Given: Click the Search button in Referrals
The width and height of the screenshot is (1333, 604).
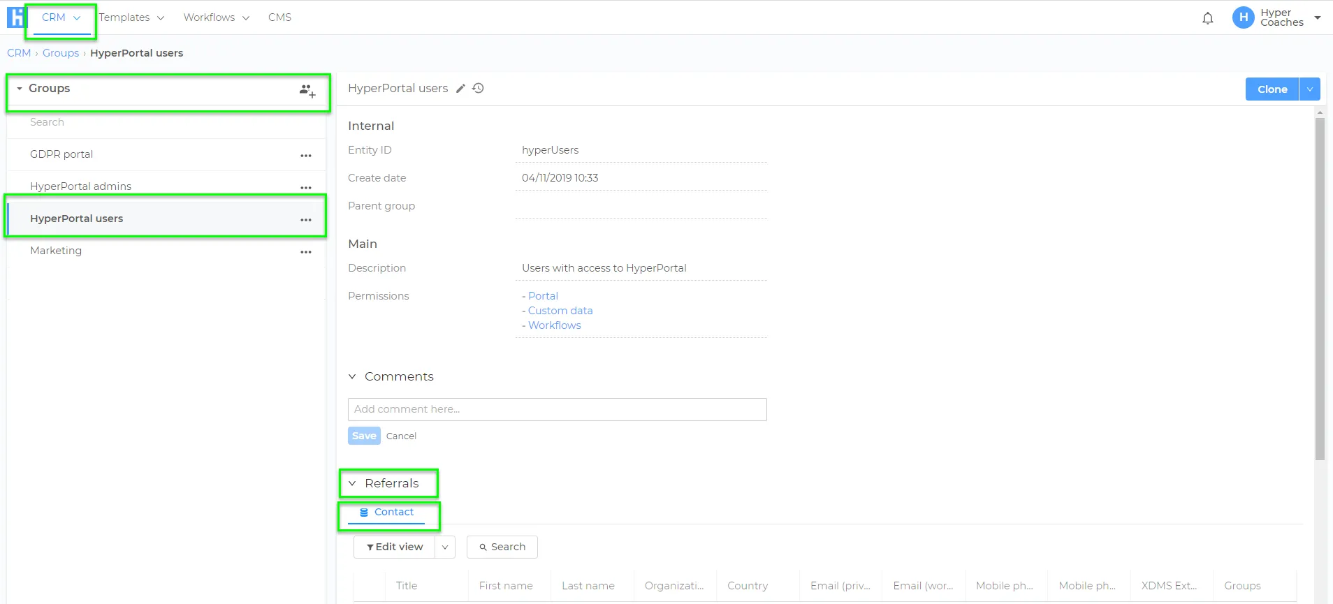Looking at the screenshot, I should 502,547.
